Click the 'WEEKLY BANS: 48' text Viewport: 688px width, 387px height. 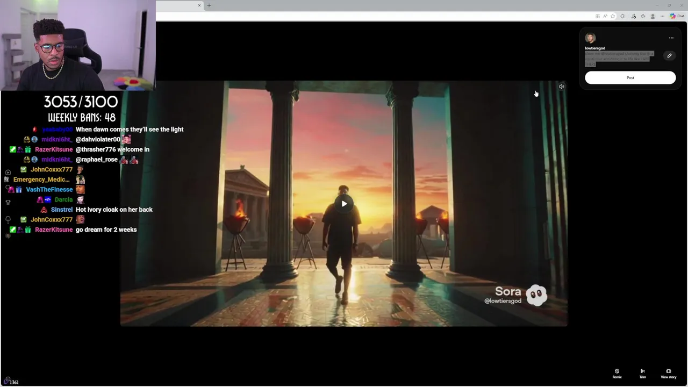click(82, 117)
